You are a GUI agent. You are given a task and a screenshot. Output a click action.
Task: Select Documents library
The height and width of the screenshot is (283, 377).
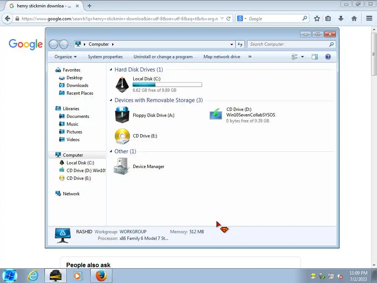coord(78,116)
